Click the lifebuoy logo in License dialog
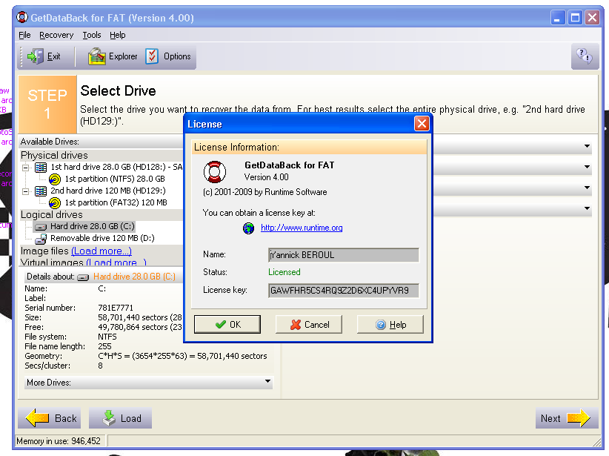Image resolution: width=609 pixels, height=456 pixels. coord(215,171)
